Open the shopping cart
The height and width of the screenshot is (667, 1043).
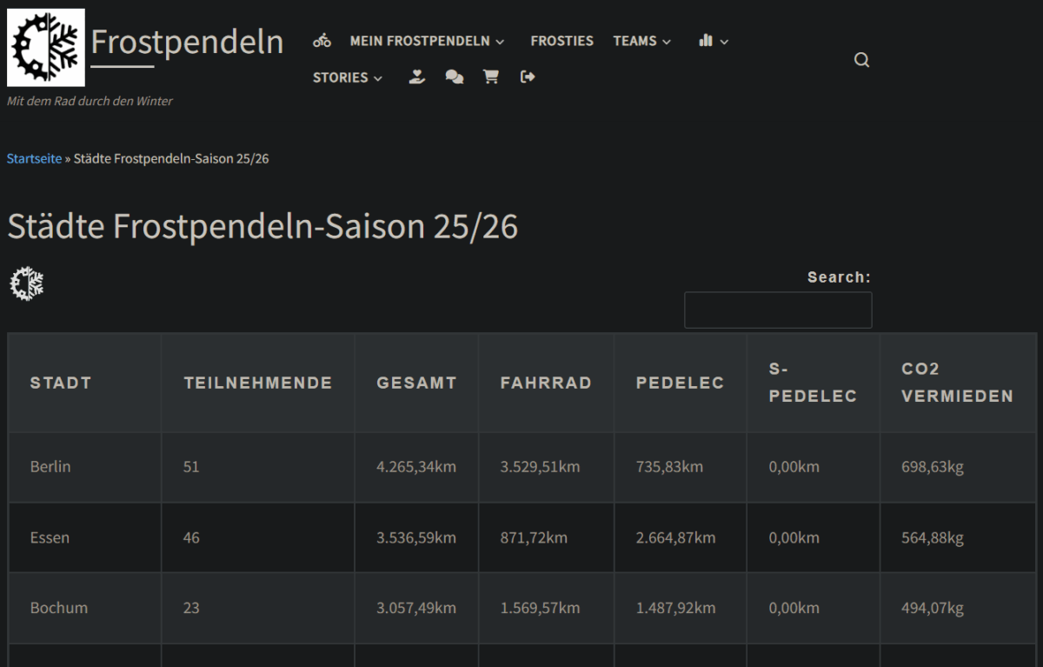(490, 77)
